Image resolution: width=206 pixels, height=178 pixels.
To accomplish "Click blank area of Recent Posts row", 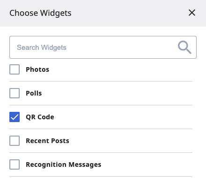I will (x=131, y=141).
